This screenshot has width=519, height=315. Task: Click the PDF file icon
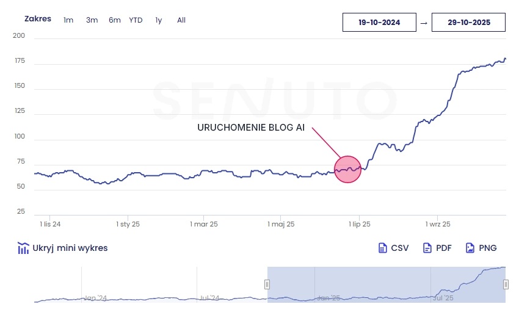pyautogui.click(x=427, y=248)
